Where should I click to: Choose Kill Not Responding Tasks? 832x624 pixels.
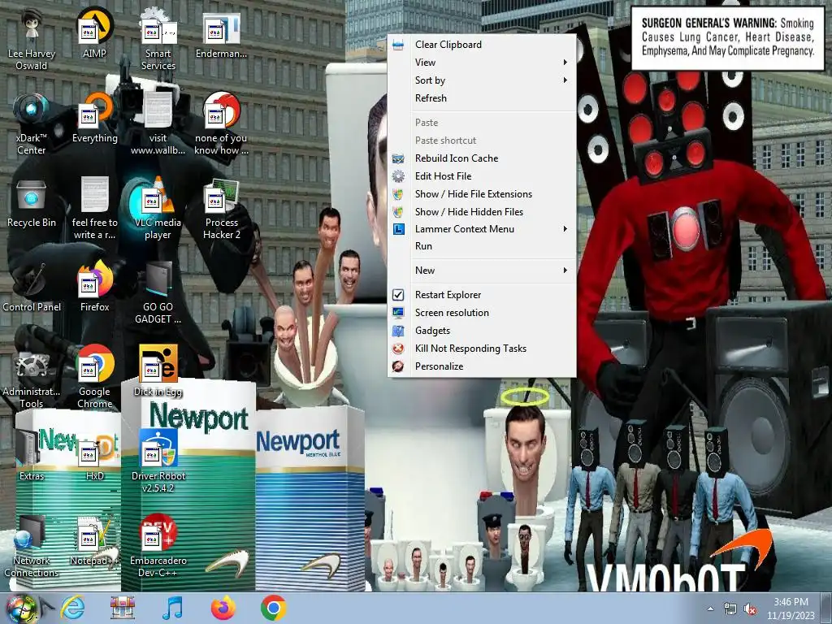coord(482,349)
